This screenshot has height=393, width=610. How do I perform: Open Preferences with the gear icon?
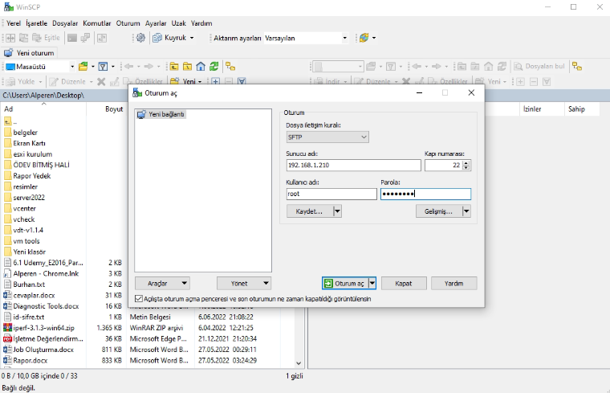click(140, 38)
